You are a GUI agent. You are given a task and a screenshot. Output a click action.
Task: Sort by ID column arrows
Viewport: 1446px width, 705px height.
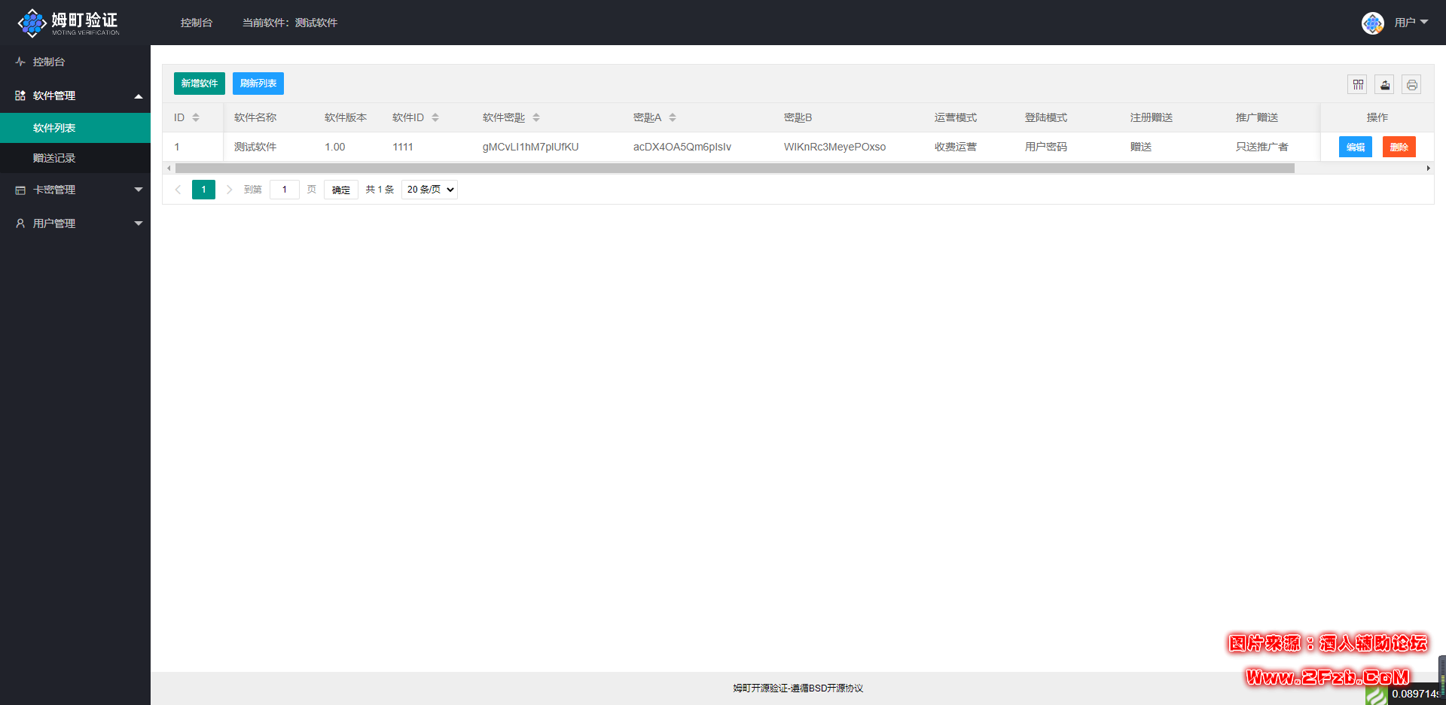(x=196, y=117)
